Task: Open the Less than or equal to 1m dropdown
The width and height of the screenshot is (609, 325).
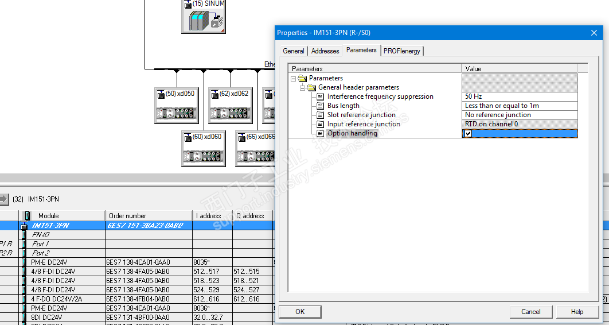Action: [x=520, y=106]
